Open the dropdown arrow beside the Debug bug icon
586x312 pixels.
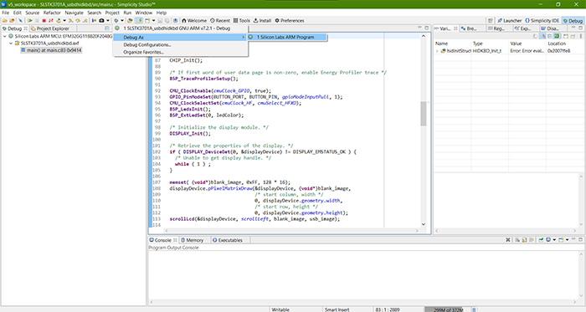point(122,21)
